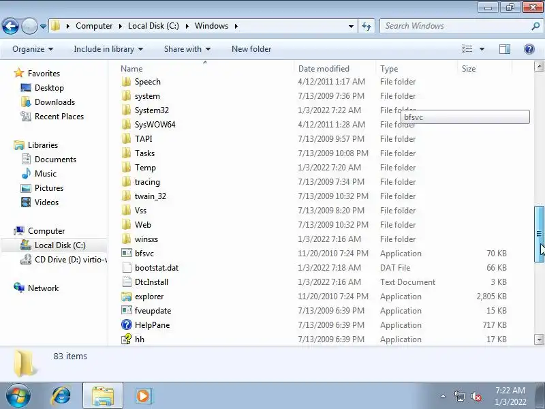The height and width of the screenshot is (409, 545).
Task: Open the Pictures library
Action: point(49,188)
